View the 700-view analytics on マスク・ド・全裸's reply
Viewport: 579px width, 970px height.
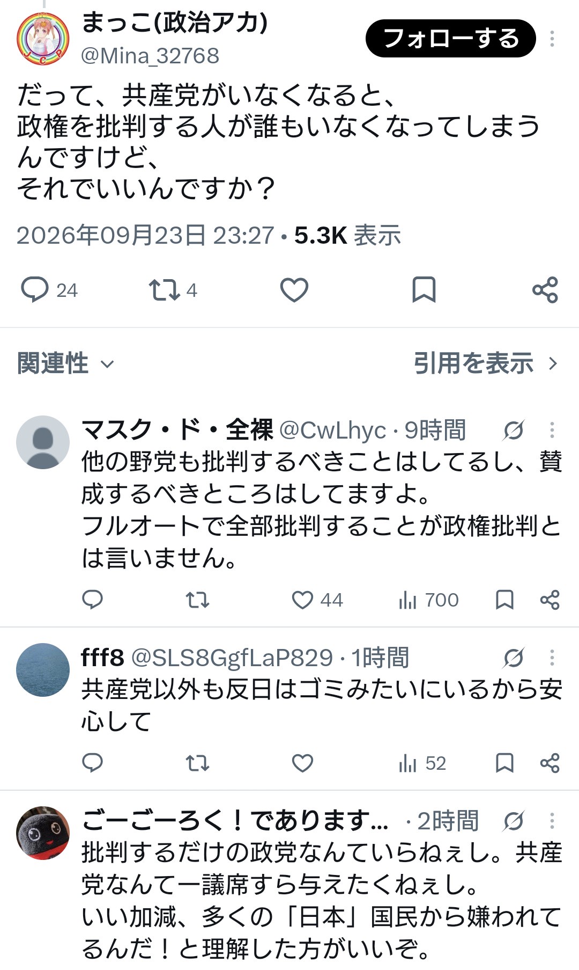tap(428, 600)
